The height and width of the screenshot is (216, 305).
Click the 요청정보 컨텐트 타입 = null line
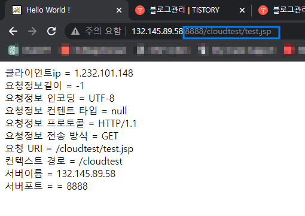coord(66,111)
